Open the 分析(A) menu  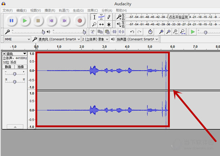[107, 11]
